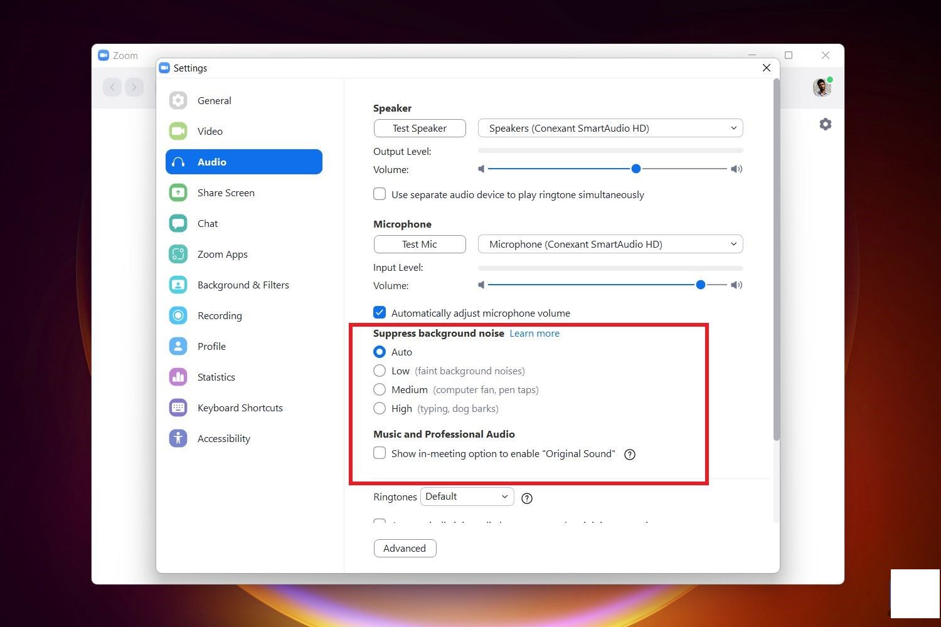Click the Zoom Apps icon
Image resolution: width=941 pixels, height=627 pixels.
pos(178,254)
